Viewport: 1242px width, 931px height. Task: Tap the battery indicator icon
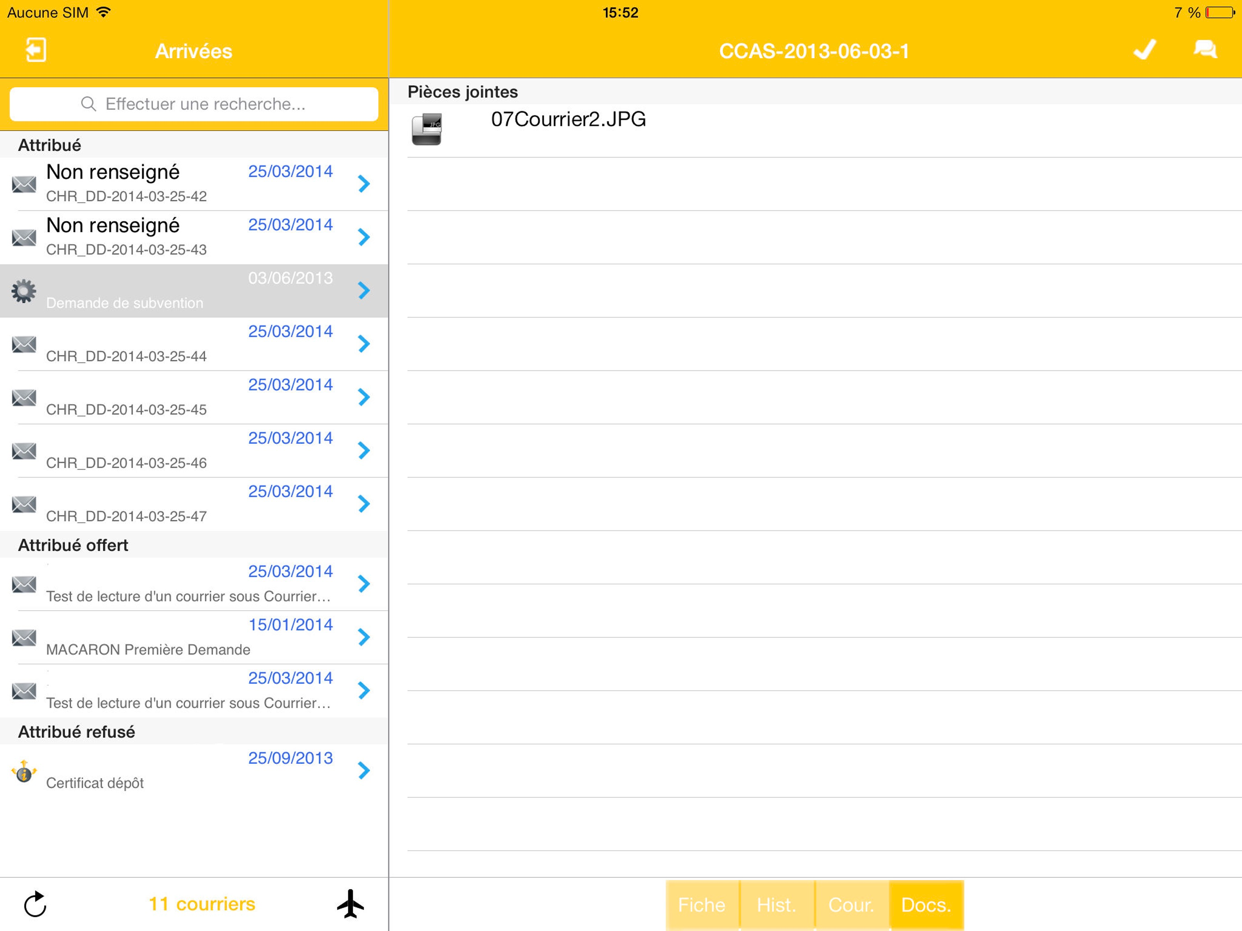[x=1220, y=12]
